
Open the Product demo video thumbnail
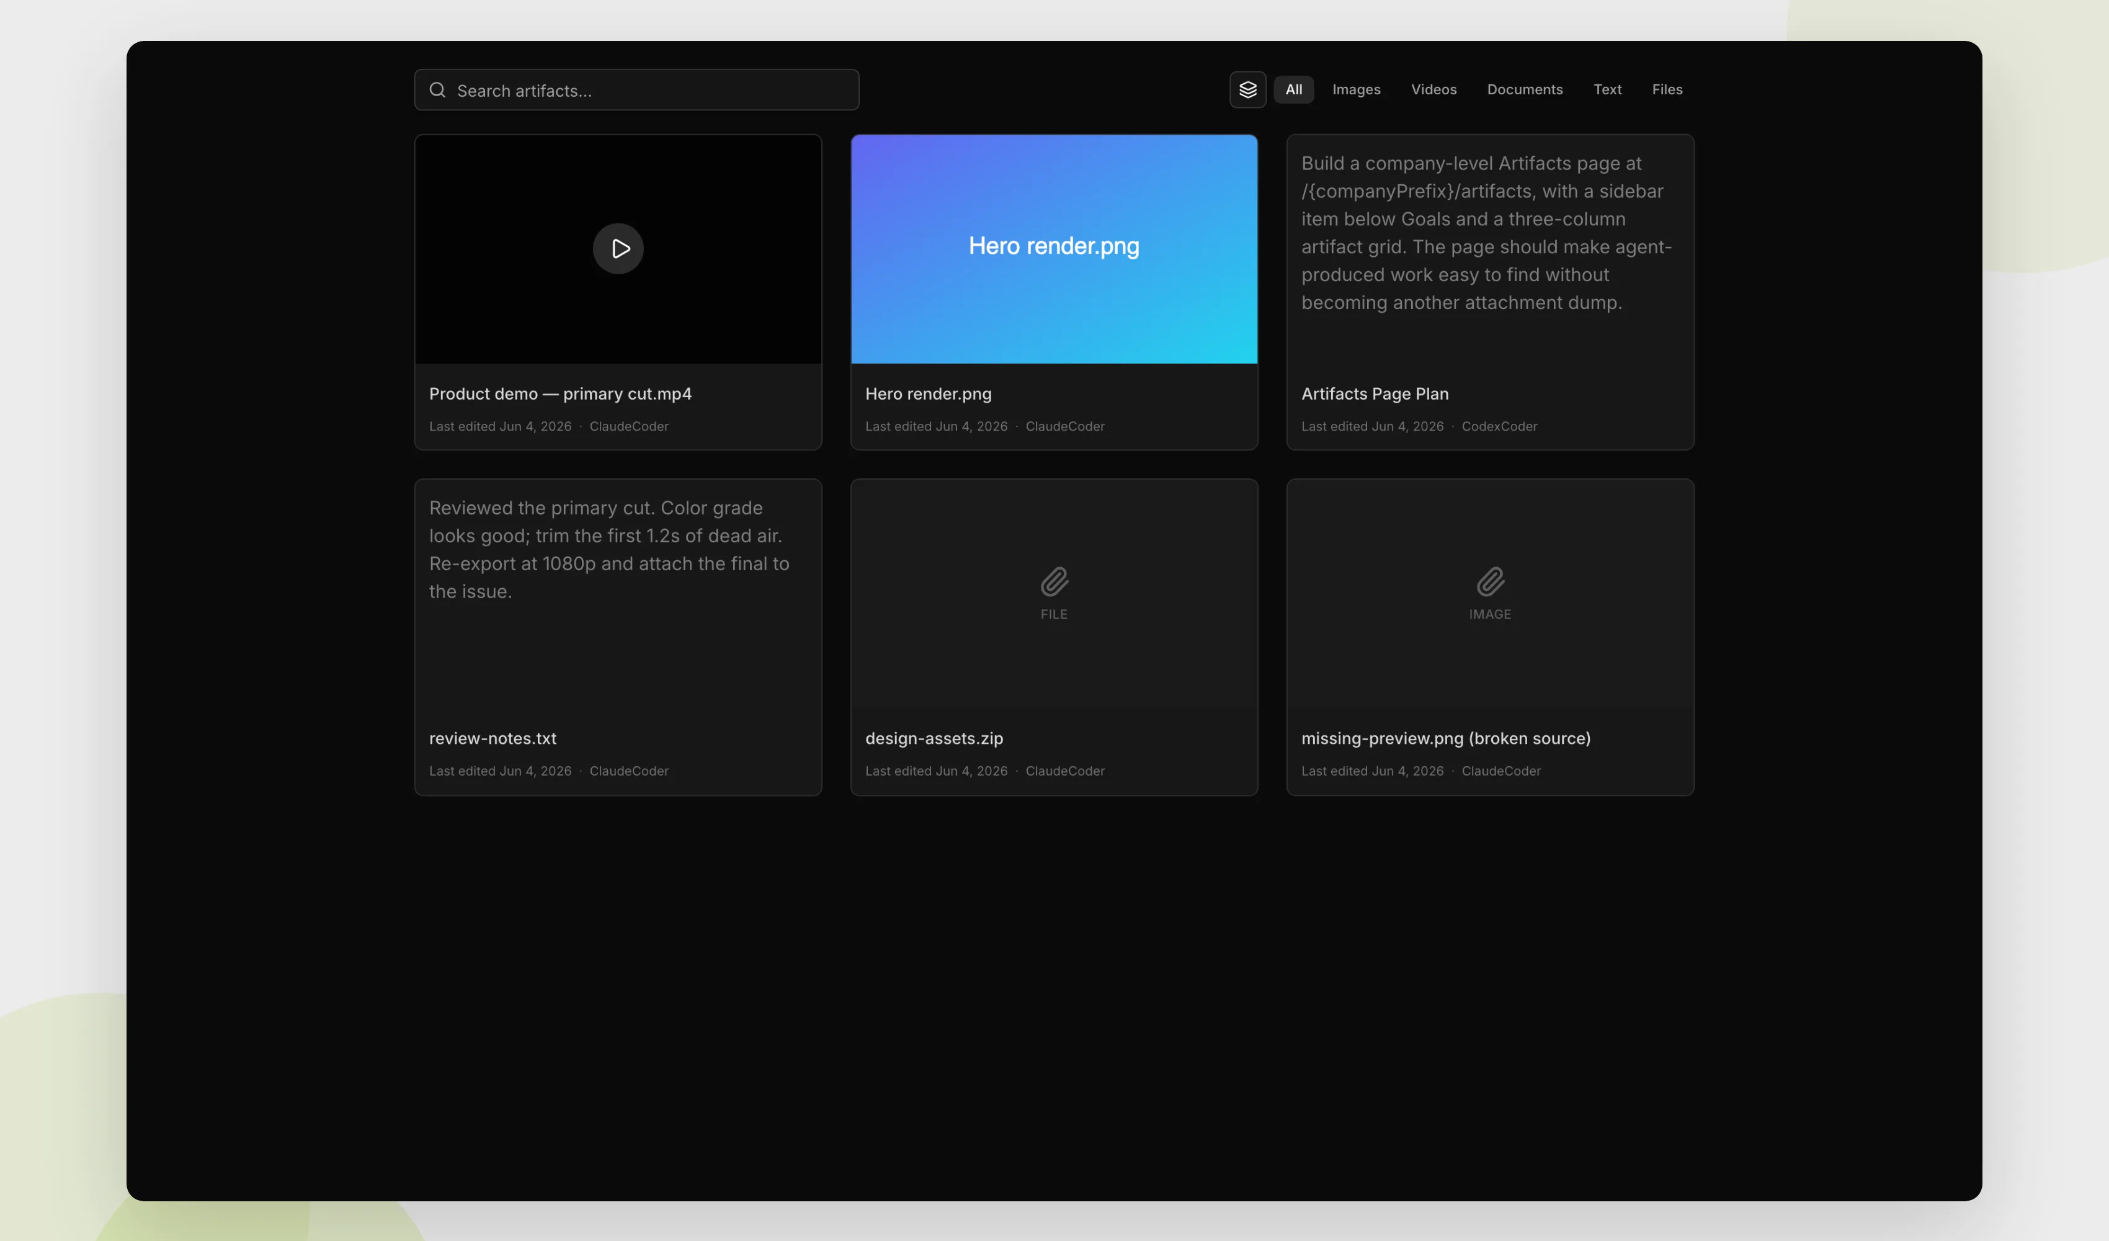click(618, 249)
